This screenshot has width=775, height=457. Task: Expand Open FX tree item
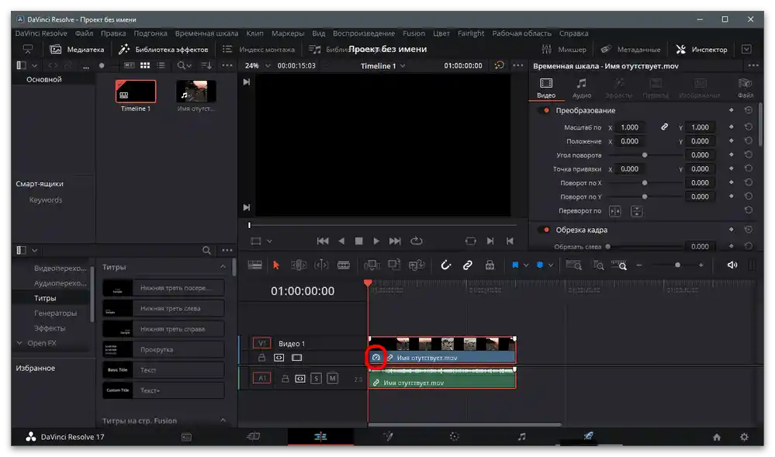pos(19,343)
